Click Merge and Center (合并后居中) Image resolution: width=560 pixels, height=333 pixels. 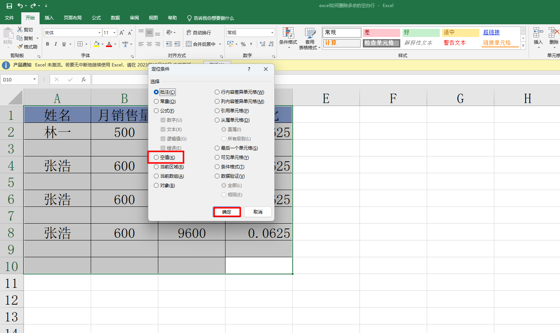(x=201, y=44)
